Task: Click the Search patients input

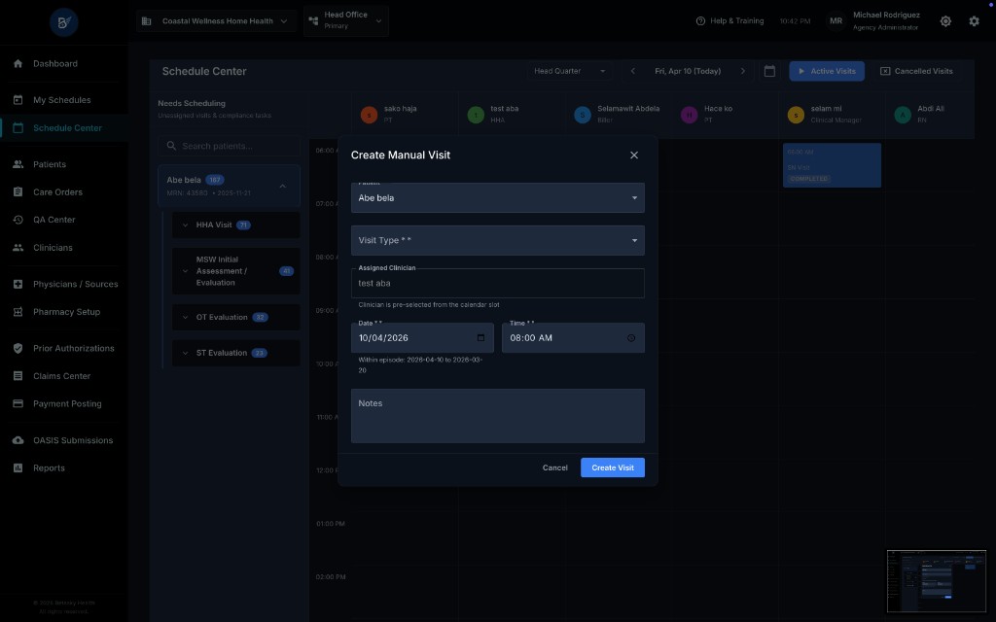Action: (x=229, y=146)
